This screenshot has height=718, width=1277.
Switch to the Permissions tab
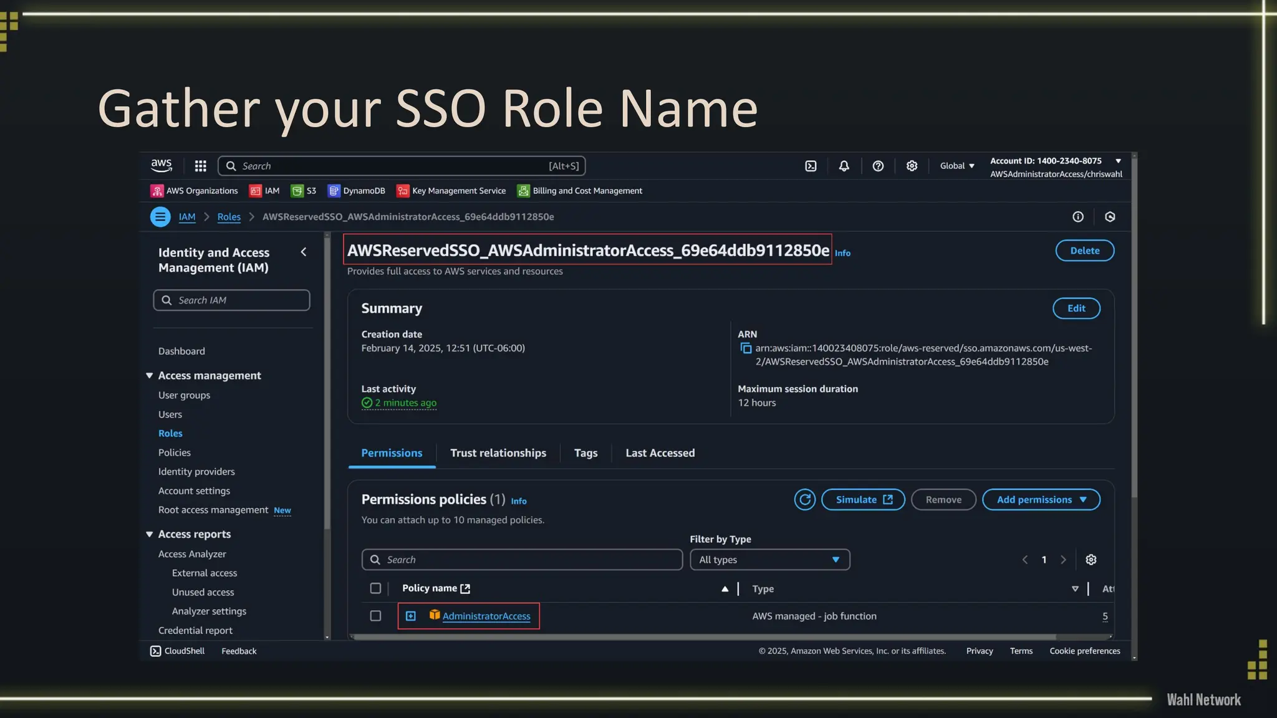392,453
